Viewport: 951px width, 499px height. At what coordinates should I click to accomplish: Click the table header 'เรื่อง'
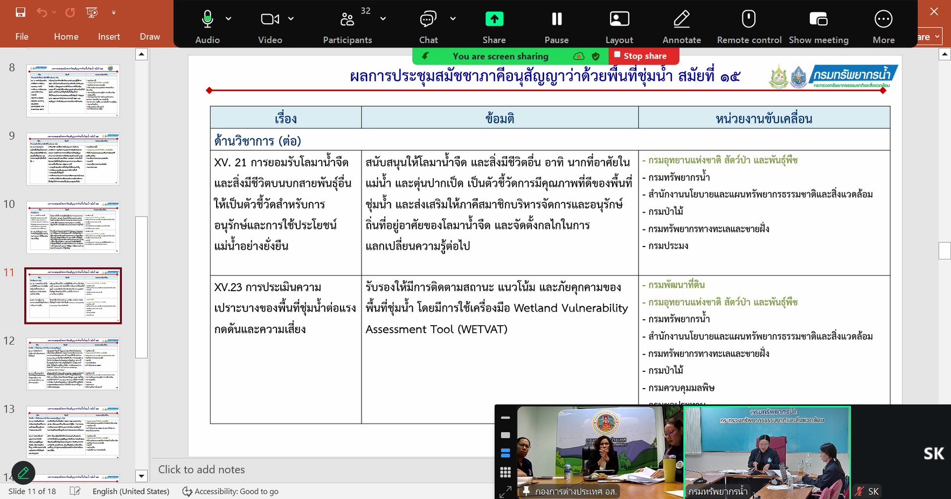286,118
